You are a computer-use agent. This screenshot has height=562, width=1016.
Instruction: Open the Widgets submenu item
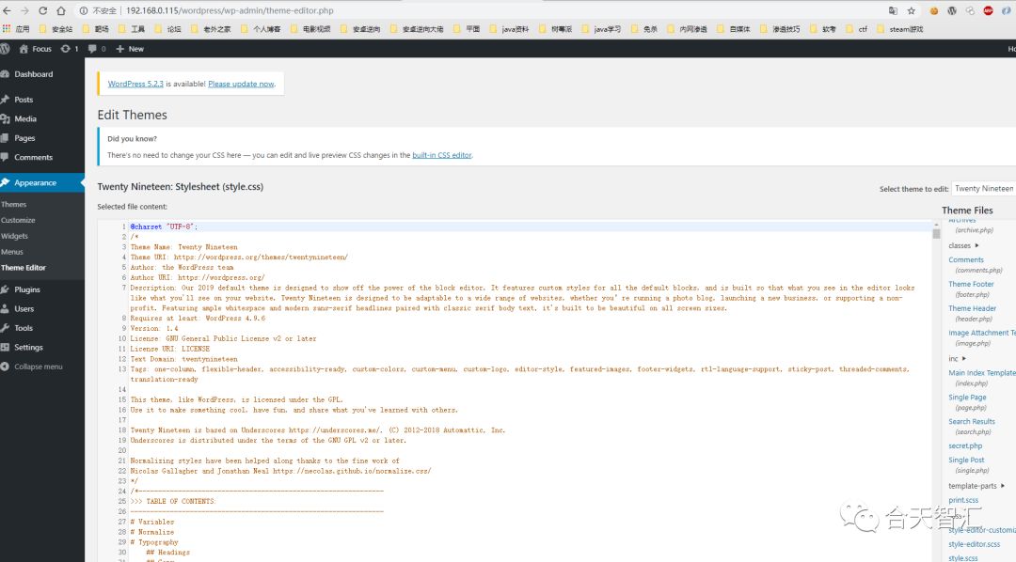14,236
